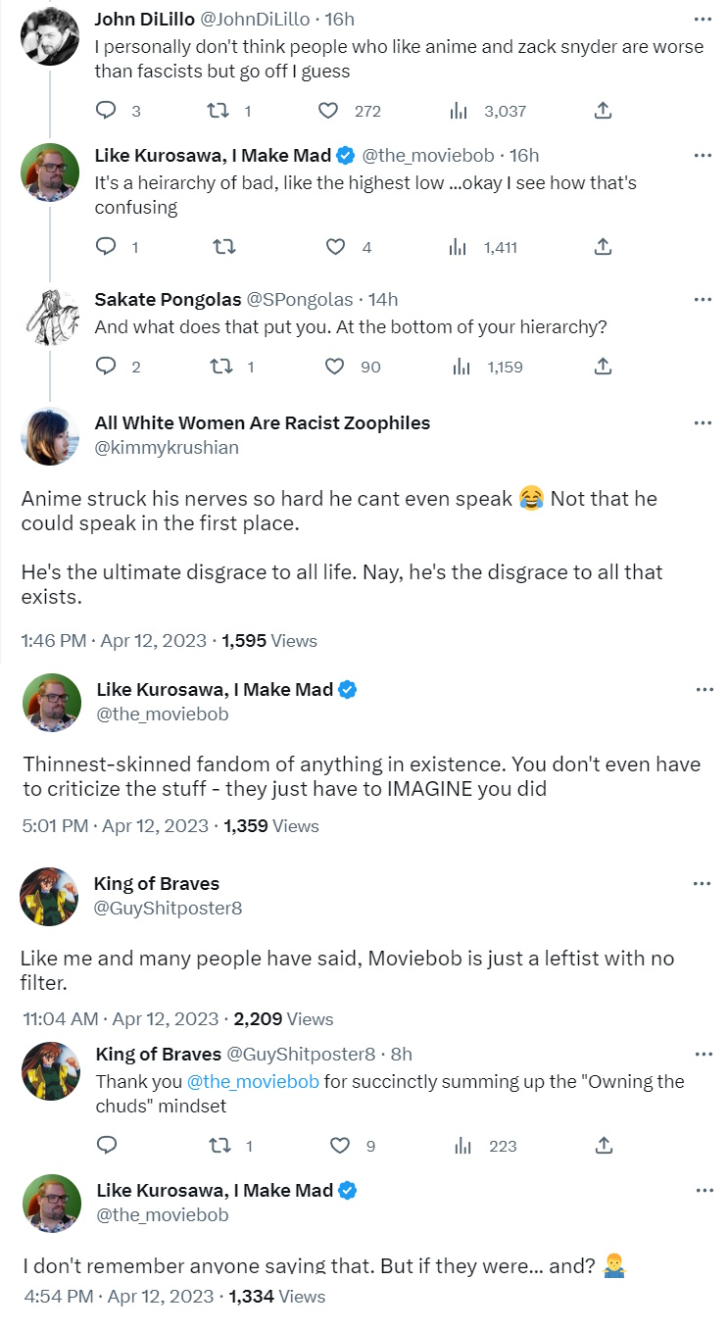This screenshot has height=1330, width=728.
Task: Retweet the 'heirarchy of bad' reply
Action: point(224,247)
